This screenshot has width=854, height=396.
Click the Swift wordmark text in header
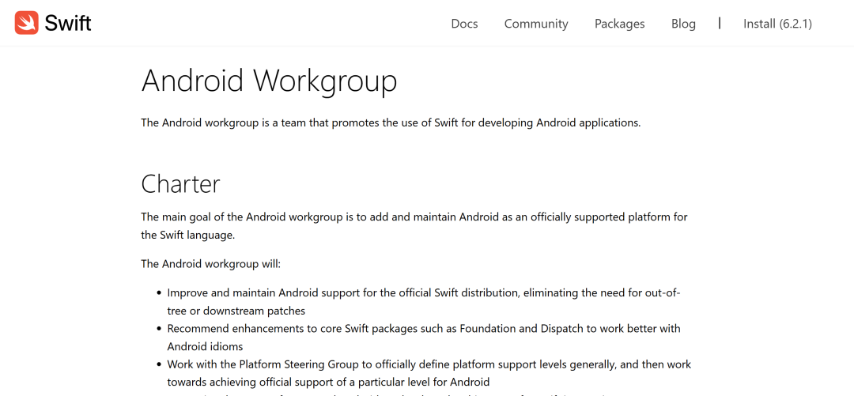coord(67,24)
